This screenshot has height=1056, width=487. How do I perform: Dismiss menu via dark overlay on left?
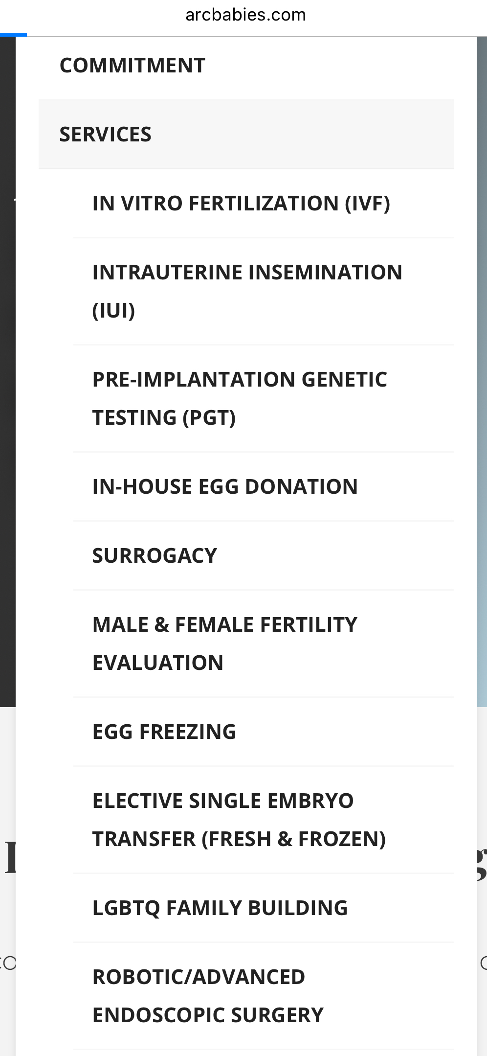click(x=8, y=372)
